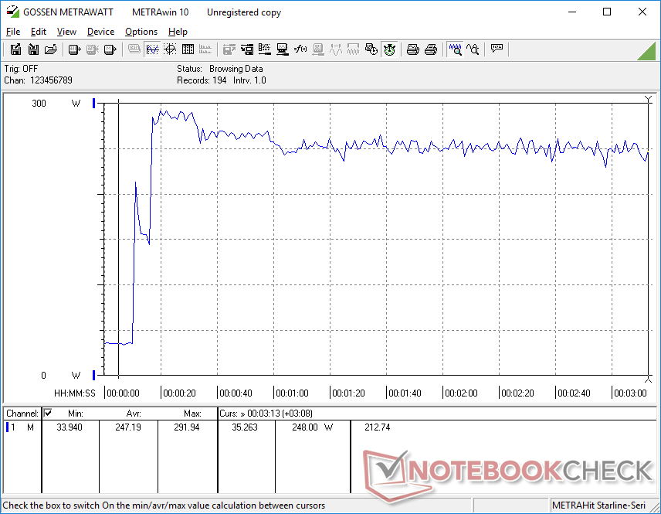Click the greyed device stop transfer icon
Image resolution: width=661 pixels, height=514 pixels.
tap(92, 49)
